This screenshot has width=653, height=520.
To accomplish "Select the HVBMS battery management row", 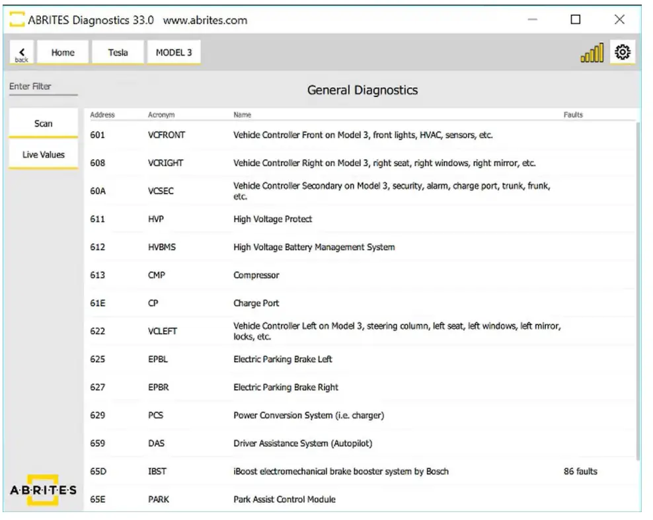I will coord(330,247).
